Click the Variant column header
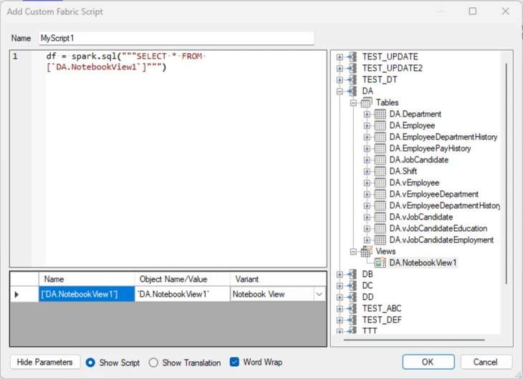This screenshot has height=379, width=523. pyautogui.click(x=277, y=279)
